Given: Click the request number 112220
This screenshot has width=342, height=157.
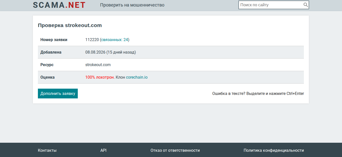Looking at the screenshot, I should 92,40.
